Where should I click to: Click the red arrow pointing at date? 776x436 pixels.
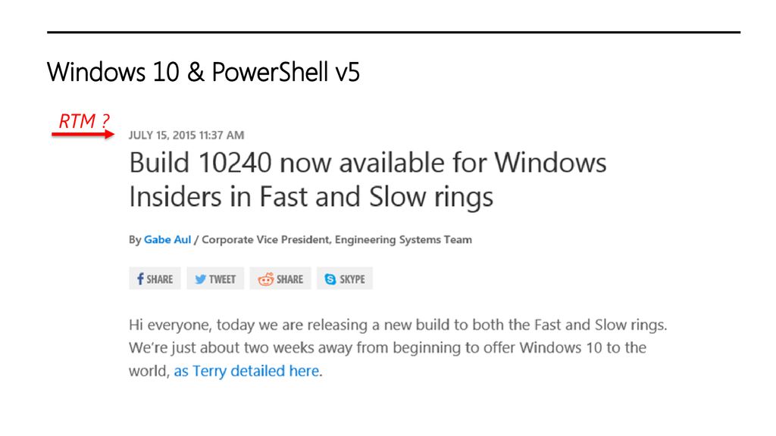click(x=83, y=134)
